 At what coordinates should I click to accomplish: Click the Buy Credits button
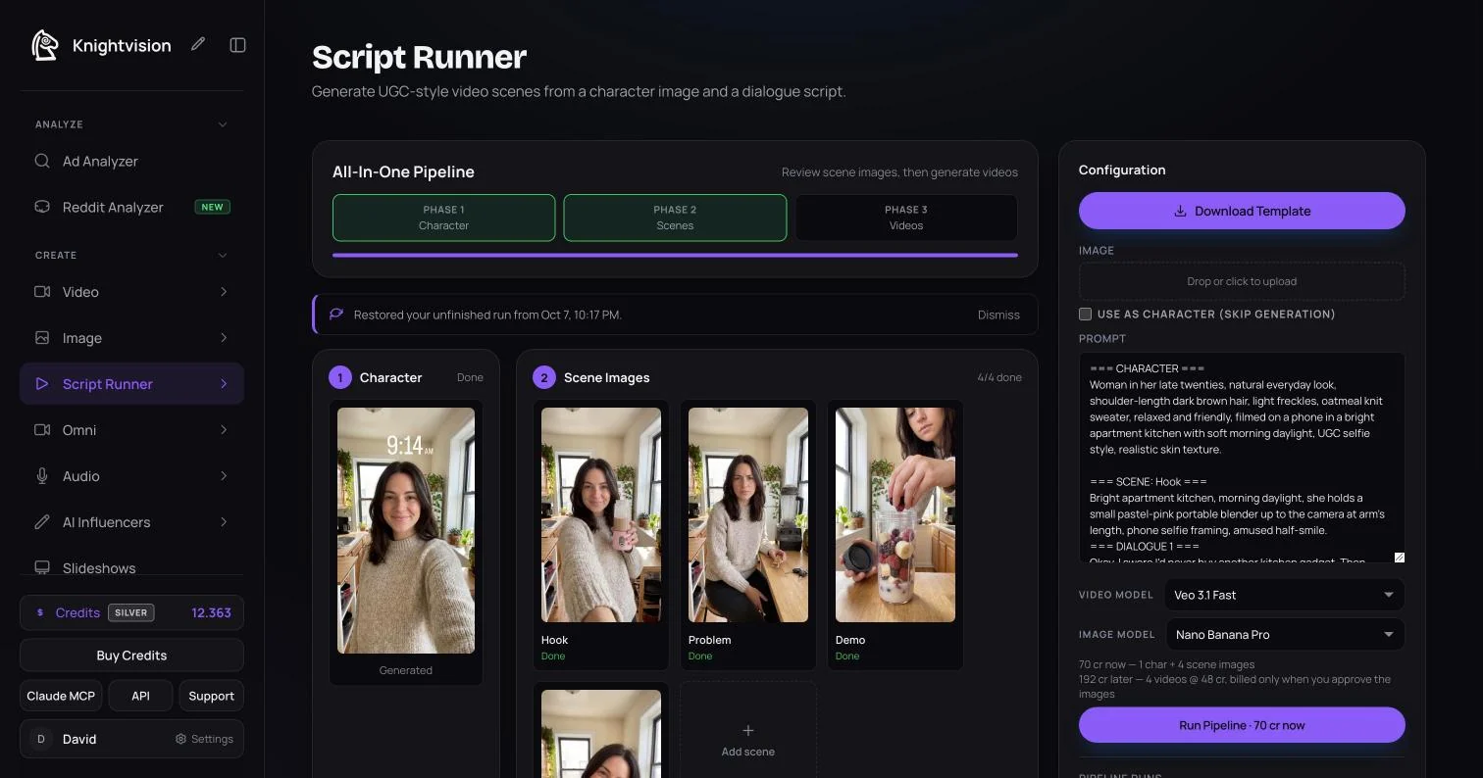click(x=131, y=656)
